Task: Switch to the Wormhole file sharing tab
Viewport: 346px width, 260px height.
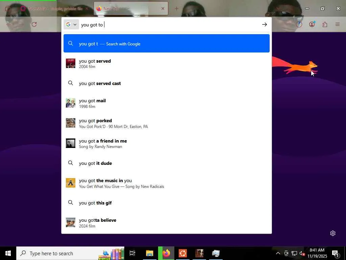Action: (54, 8)
